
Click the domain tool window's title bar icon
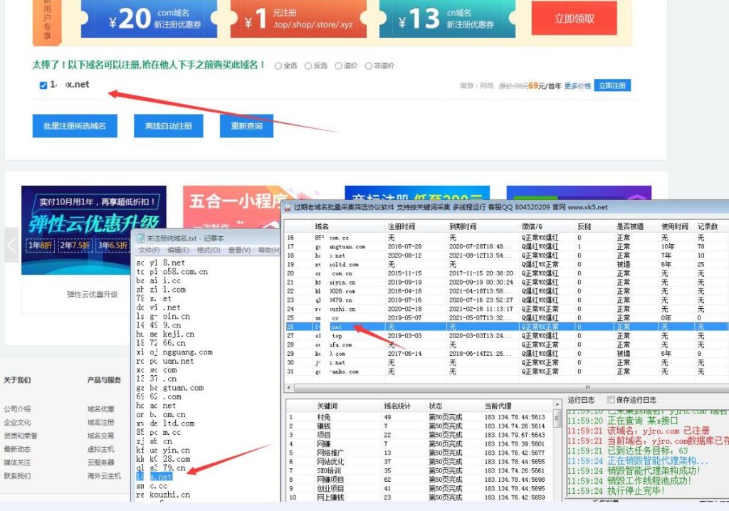coord(288,207)
